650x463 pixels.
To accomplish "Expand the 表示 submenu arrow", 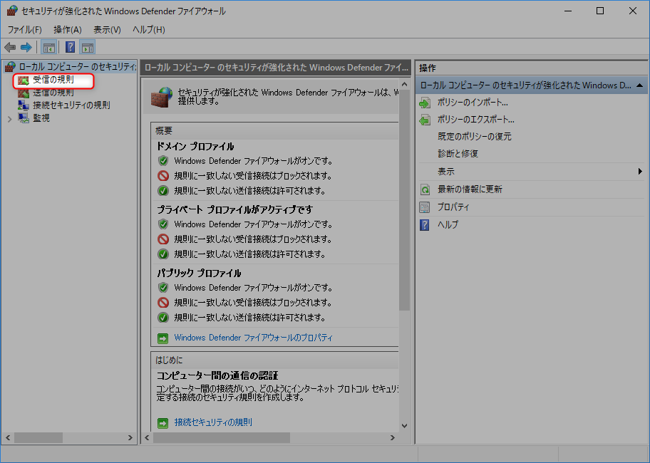I will [640, 172].
